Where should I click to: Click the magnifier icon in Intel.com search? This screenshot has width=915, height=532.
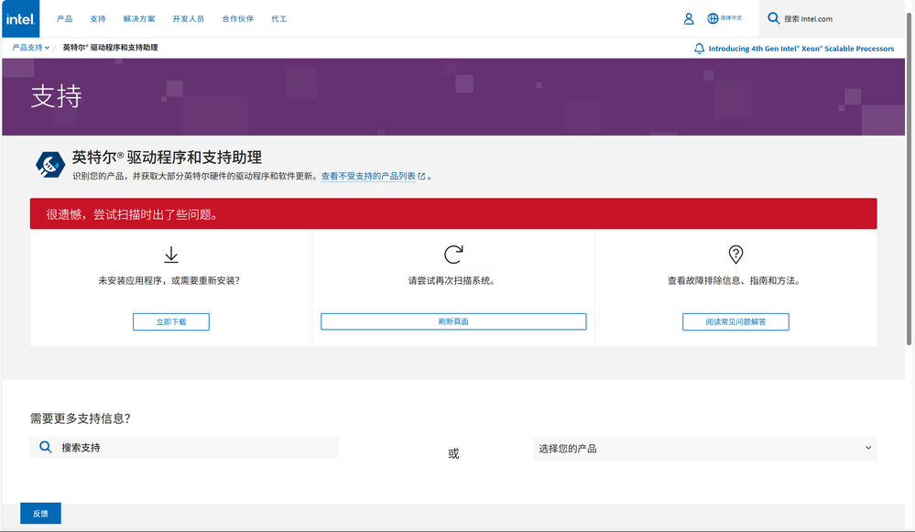tap(773, 18)
